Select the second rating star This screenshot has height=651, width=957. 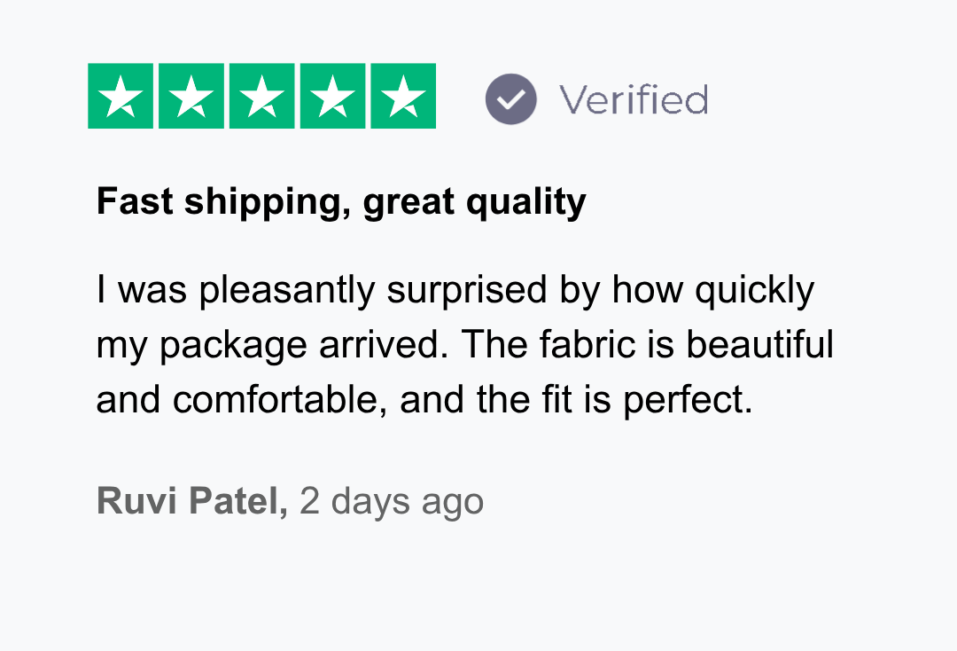pyautogui.click(x=191, y=97)
